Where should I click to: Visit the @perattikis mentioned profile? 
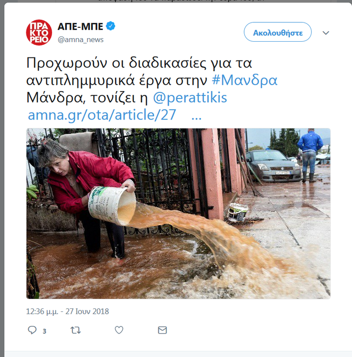pyautogui.click(x=190, y=98)
